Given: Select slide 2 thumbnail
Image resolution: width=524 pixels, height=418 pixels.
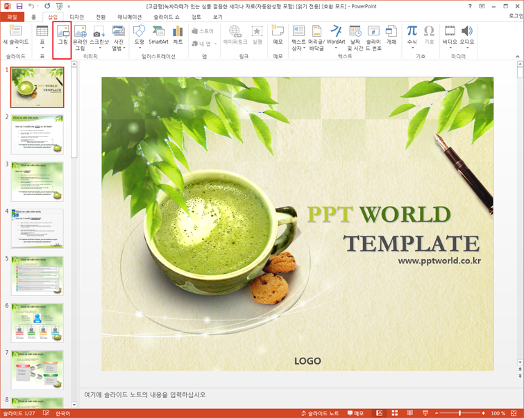Looking at the screenshot, I should click(37, 134).
